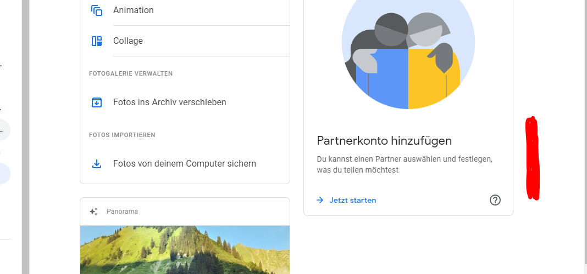
Task: Click the archive icon beside Fotos ins Archiv
Action: (97, 102)
